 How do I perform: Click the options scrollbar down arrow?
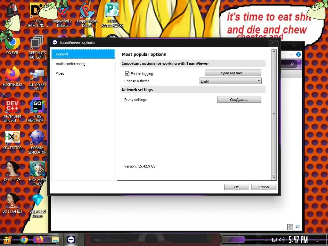point(274,178)
